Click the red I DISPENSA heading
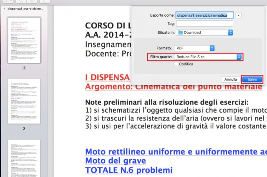The width and height of the screenshot is (267, 177). (108, 77)
